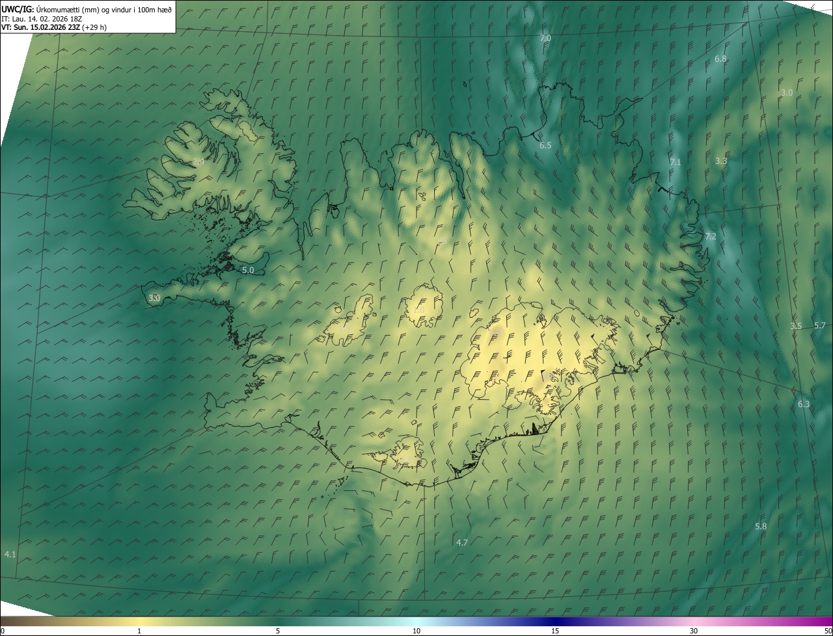Click the 2.4 value label over the Westfjords
Screen dimensions: 833x636
198,161
